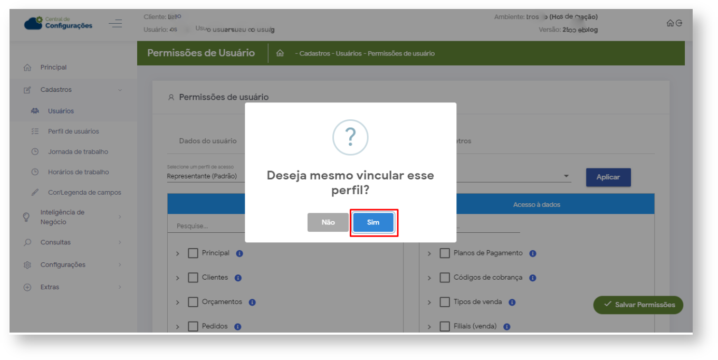Viewport: 718px width, 360px height.
Task: Click the breadcrumb home icon
Action: 281,53
